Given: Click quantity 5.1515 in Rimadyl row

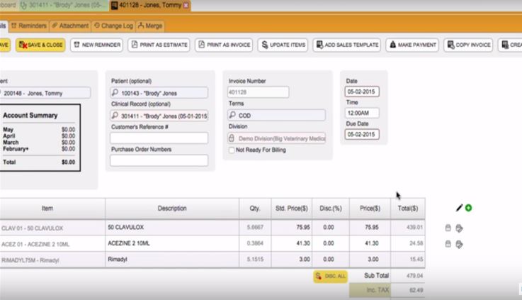Looking at the screenshot, I should pos(255,260).
